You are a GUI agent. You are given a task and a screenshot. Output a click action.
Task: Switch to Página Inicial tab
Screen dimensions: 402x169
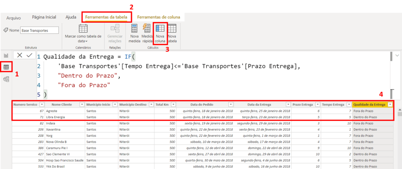[44, 17]
